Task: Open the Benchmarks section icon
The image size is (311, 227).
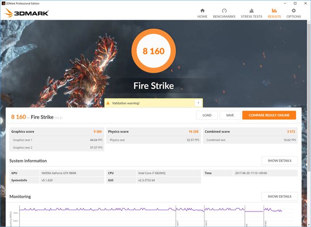Action: coord(224,10)
